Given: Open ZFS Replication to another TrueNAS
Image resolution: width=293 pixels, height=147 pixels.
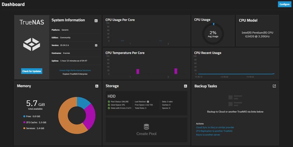Looking at the screenshot, I should [214, 131].
